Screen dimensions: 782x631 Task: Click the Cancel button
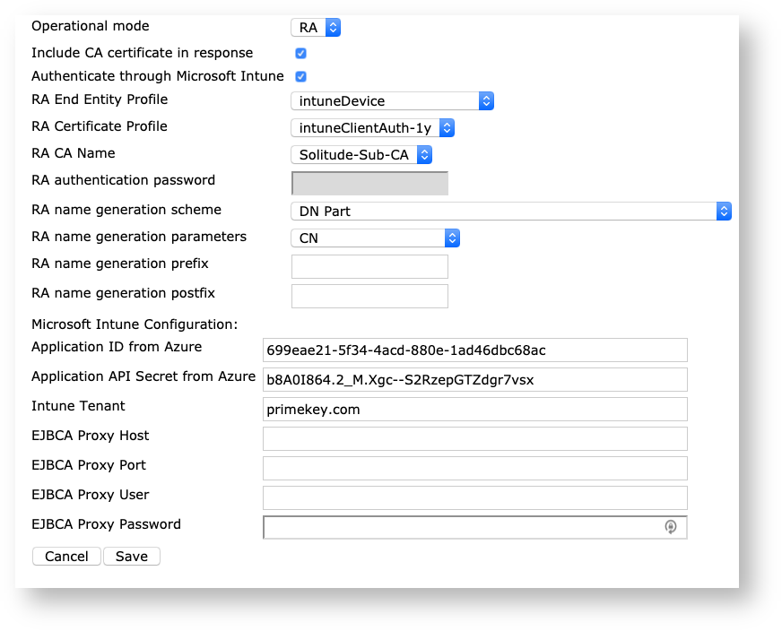click(x=66, y=557)
